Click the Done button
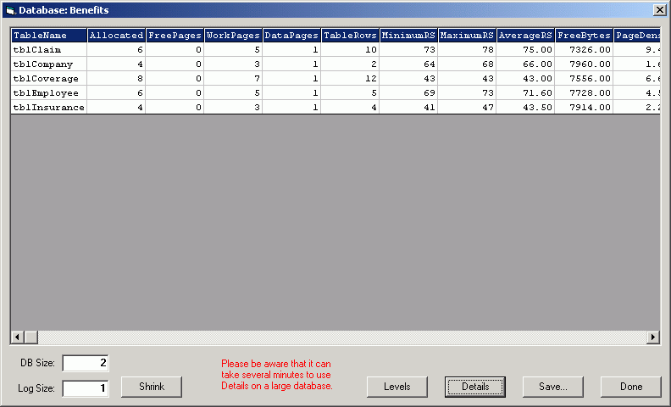The width and height of the screenshot is (671, 407). coord(630,387)
